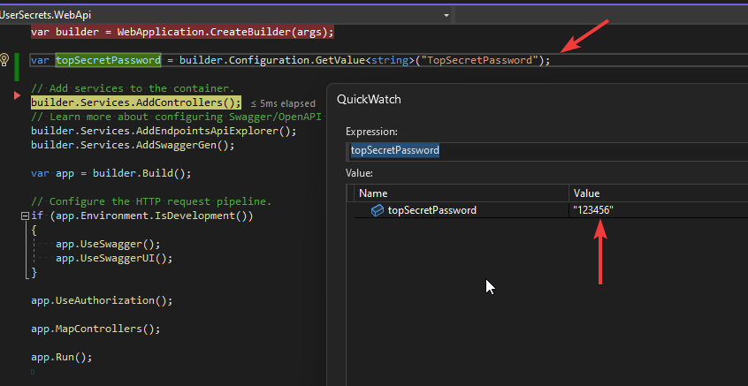This screenshot has height=386, width=748.
Task: Click the current statement arrow in the margin
Action: click(x=17, y=95)
